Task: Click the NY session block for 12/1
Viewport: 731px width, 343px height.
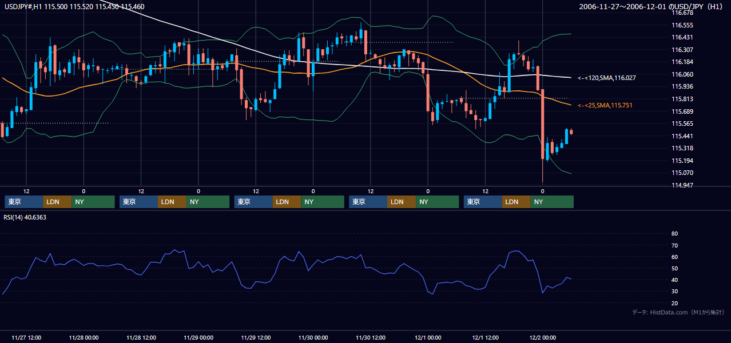Action: tap(552, 202)
